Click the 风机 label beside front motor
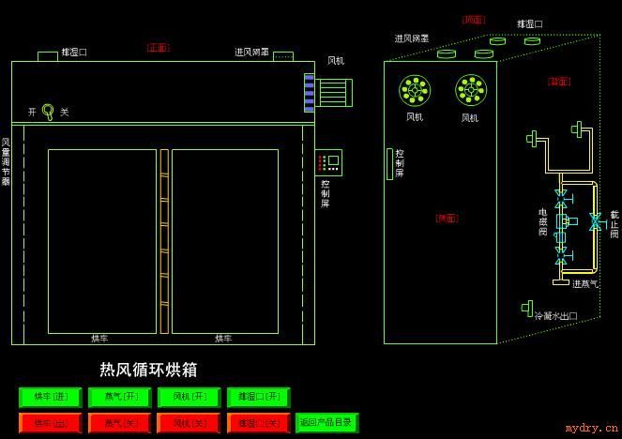Image resolution: width=622 pixels, height=439 pixels. [336, 61]
